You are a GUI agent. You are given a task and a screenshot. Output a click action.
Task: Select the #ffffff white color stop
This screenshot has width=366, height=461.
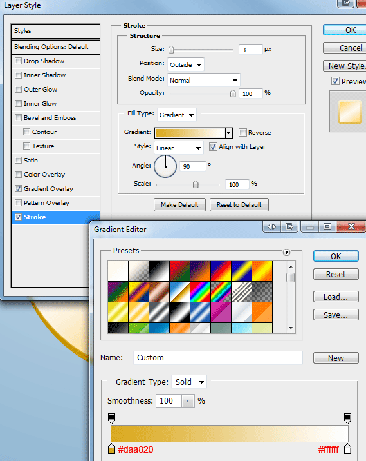[x=347, y=448]
